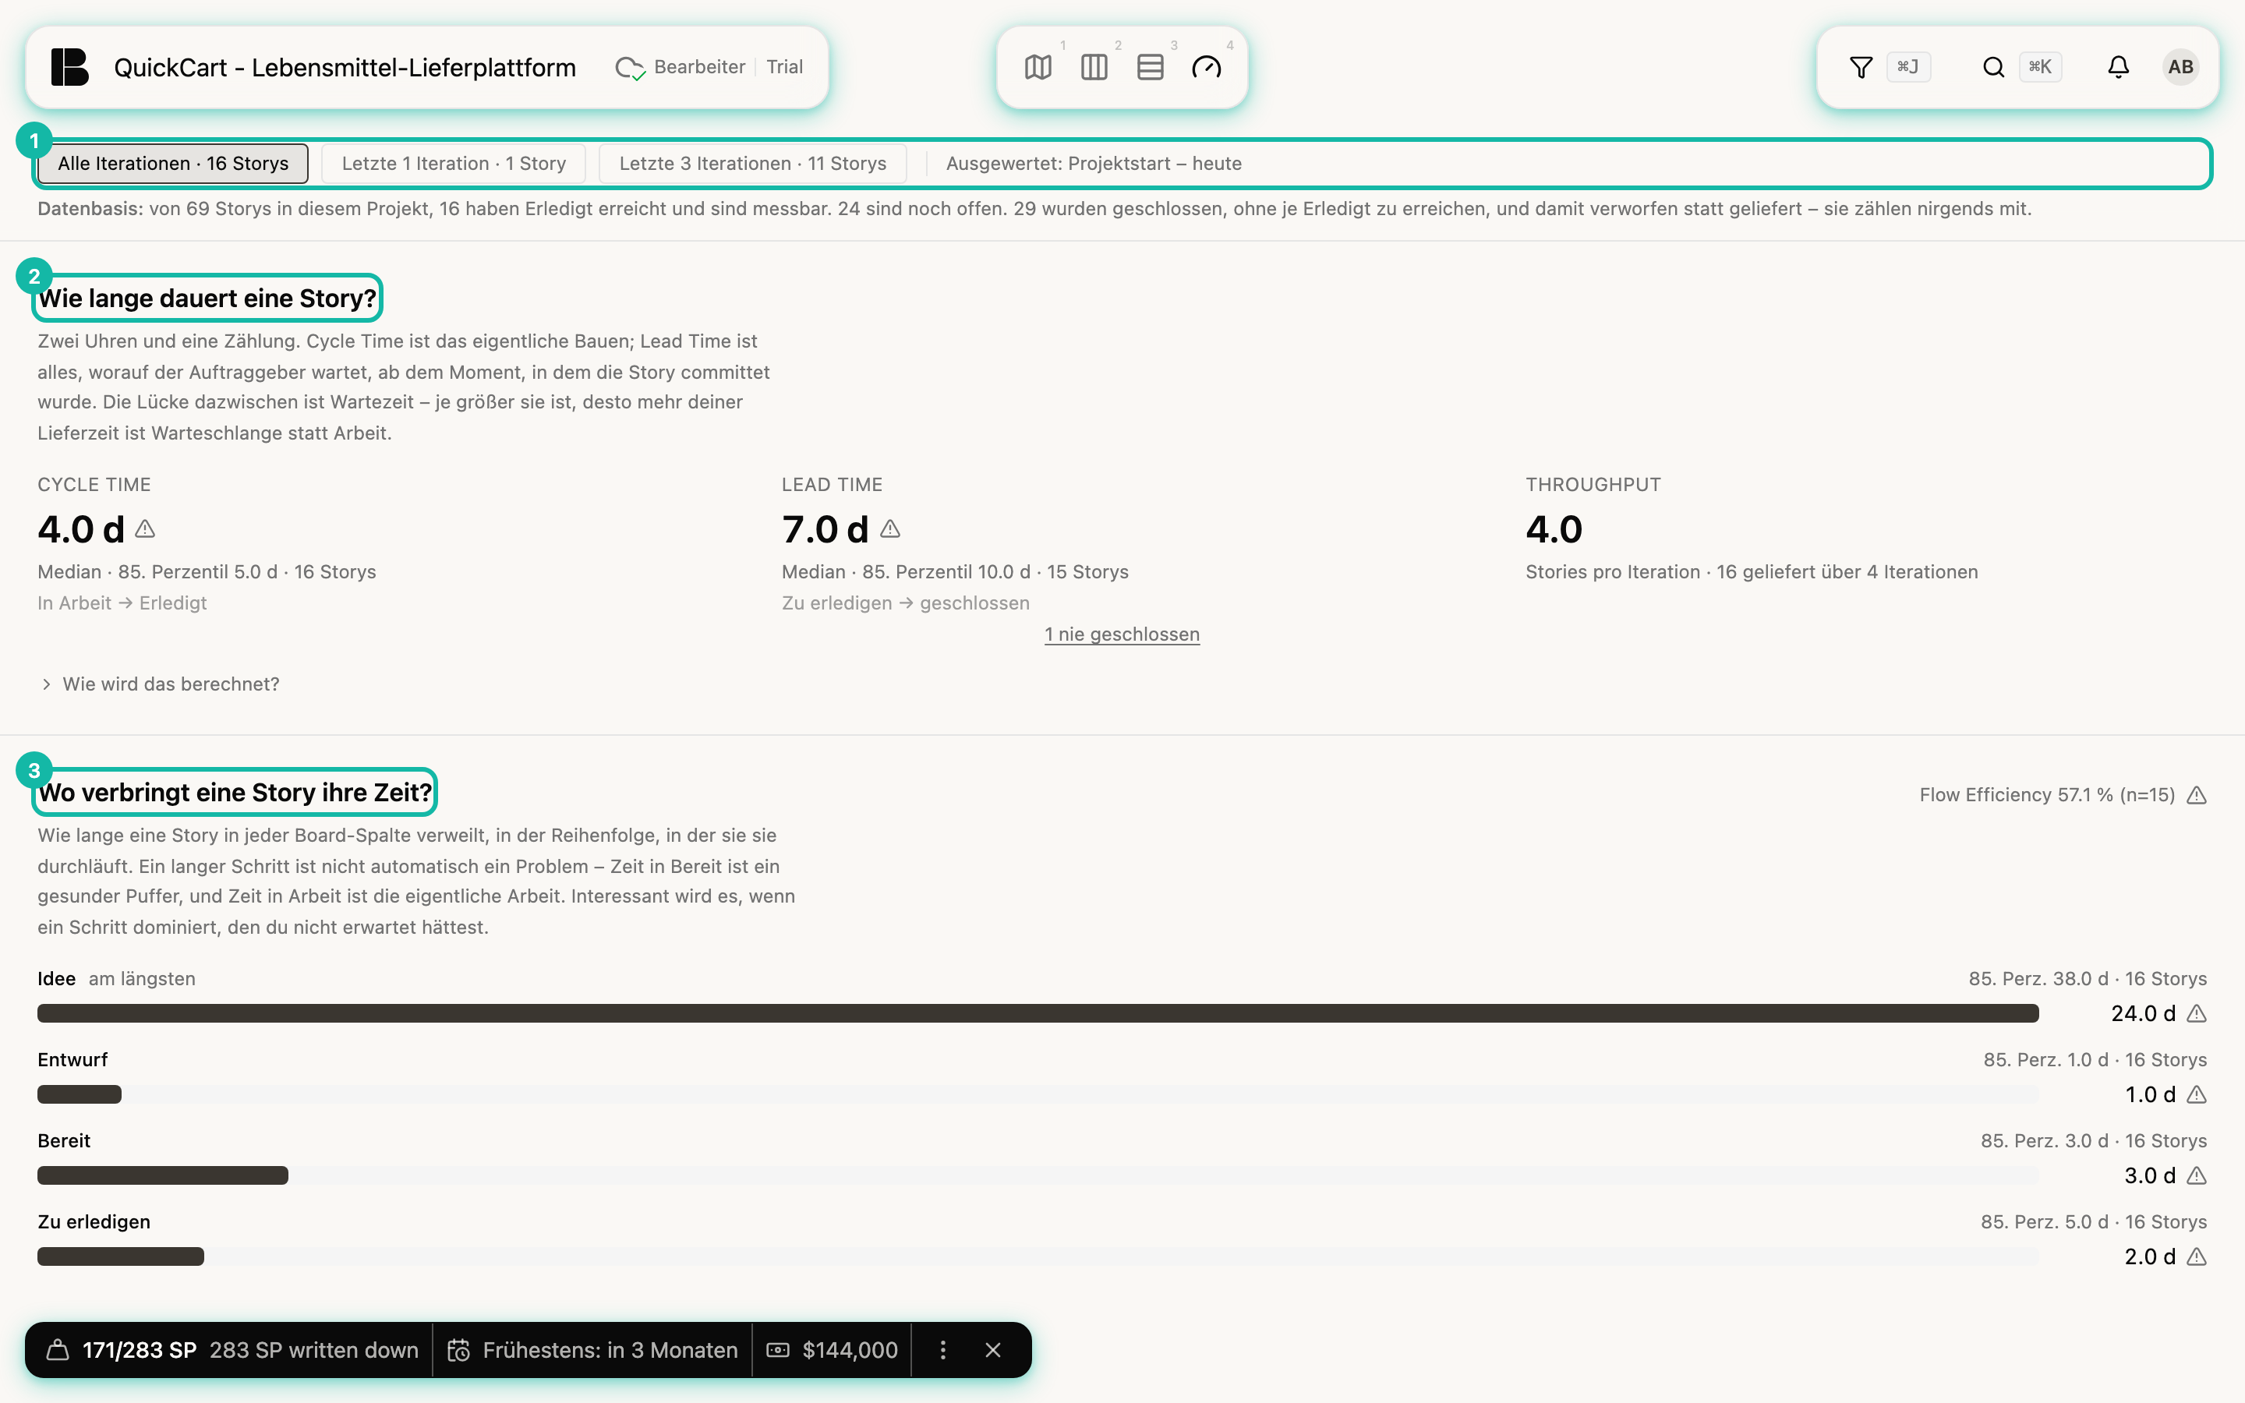Viewport: 2245px width, 1403px height.
Task: Open the story map view icon
Action: pos(1038,67)
